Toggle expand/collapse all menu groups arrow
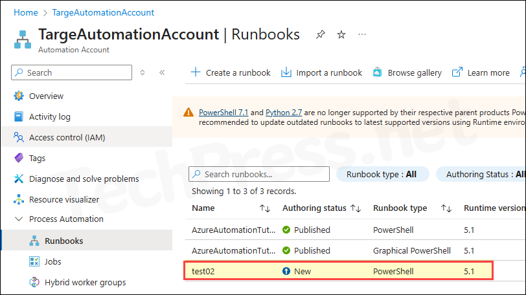This screenshot has width=526, height=295. (143, 72)
